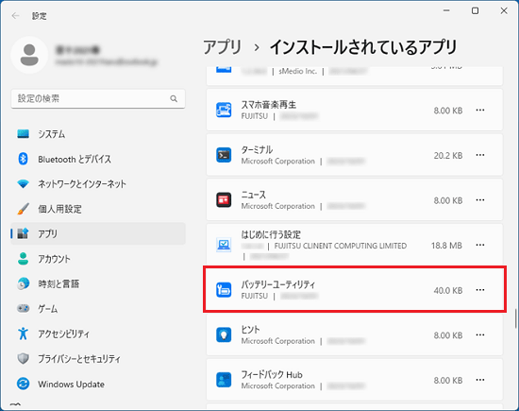Viewport: 519px width, 411px height.
Task: Open ゲーム settings
Action: click(98, 309)
